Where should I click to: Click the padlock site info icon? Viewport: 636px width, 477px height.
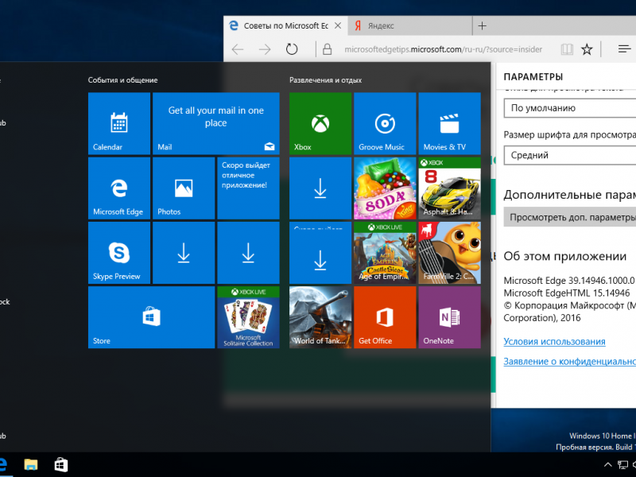coord(327,49)
